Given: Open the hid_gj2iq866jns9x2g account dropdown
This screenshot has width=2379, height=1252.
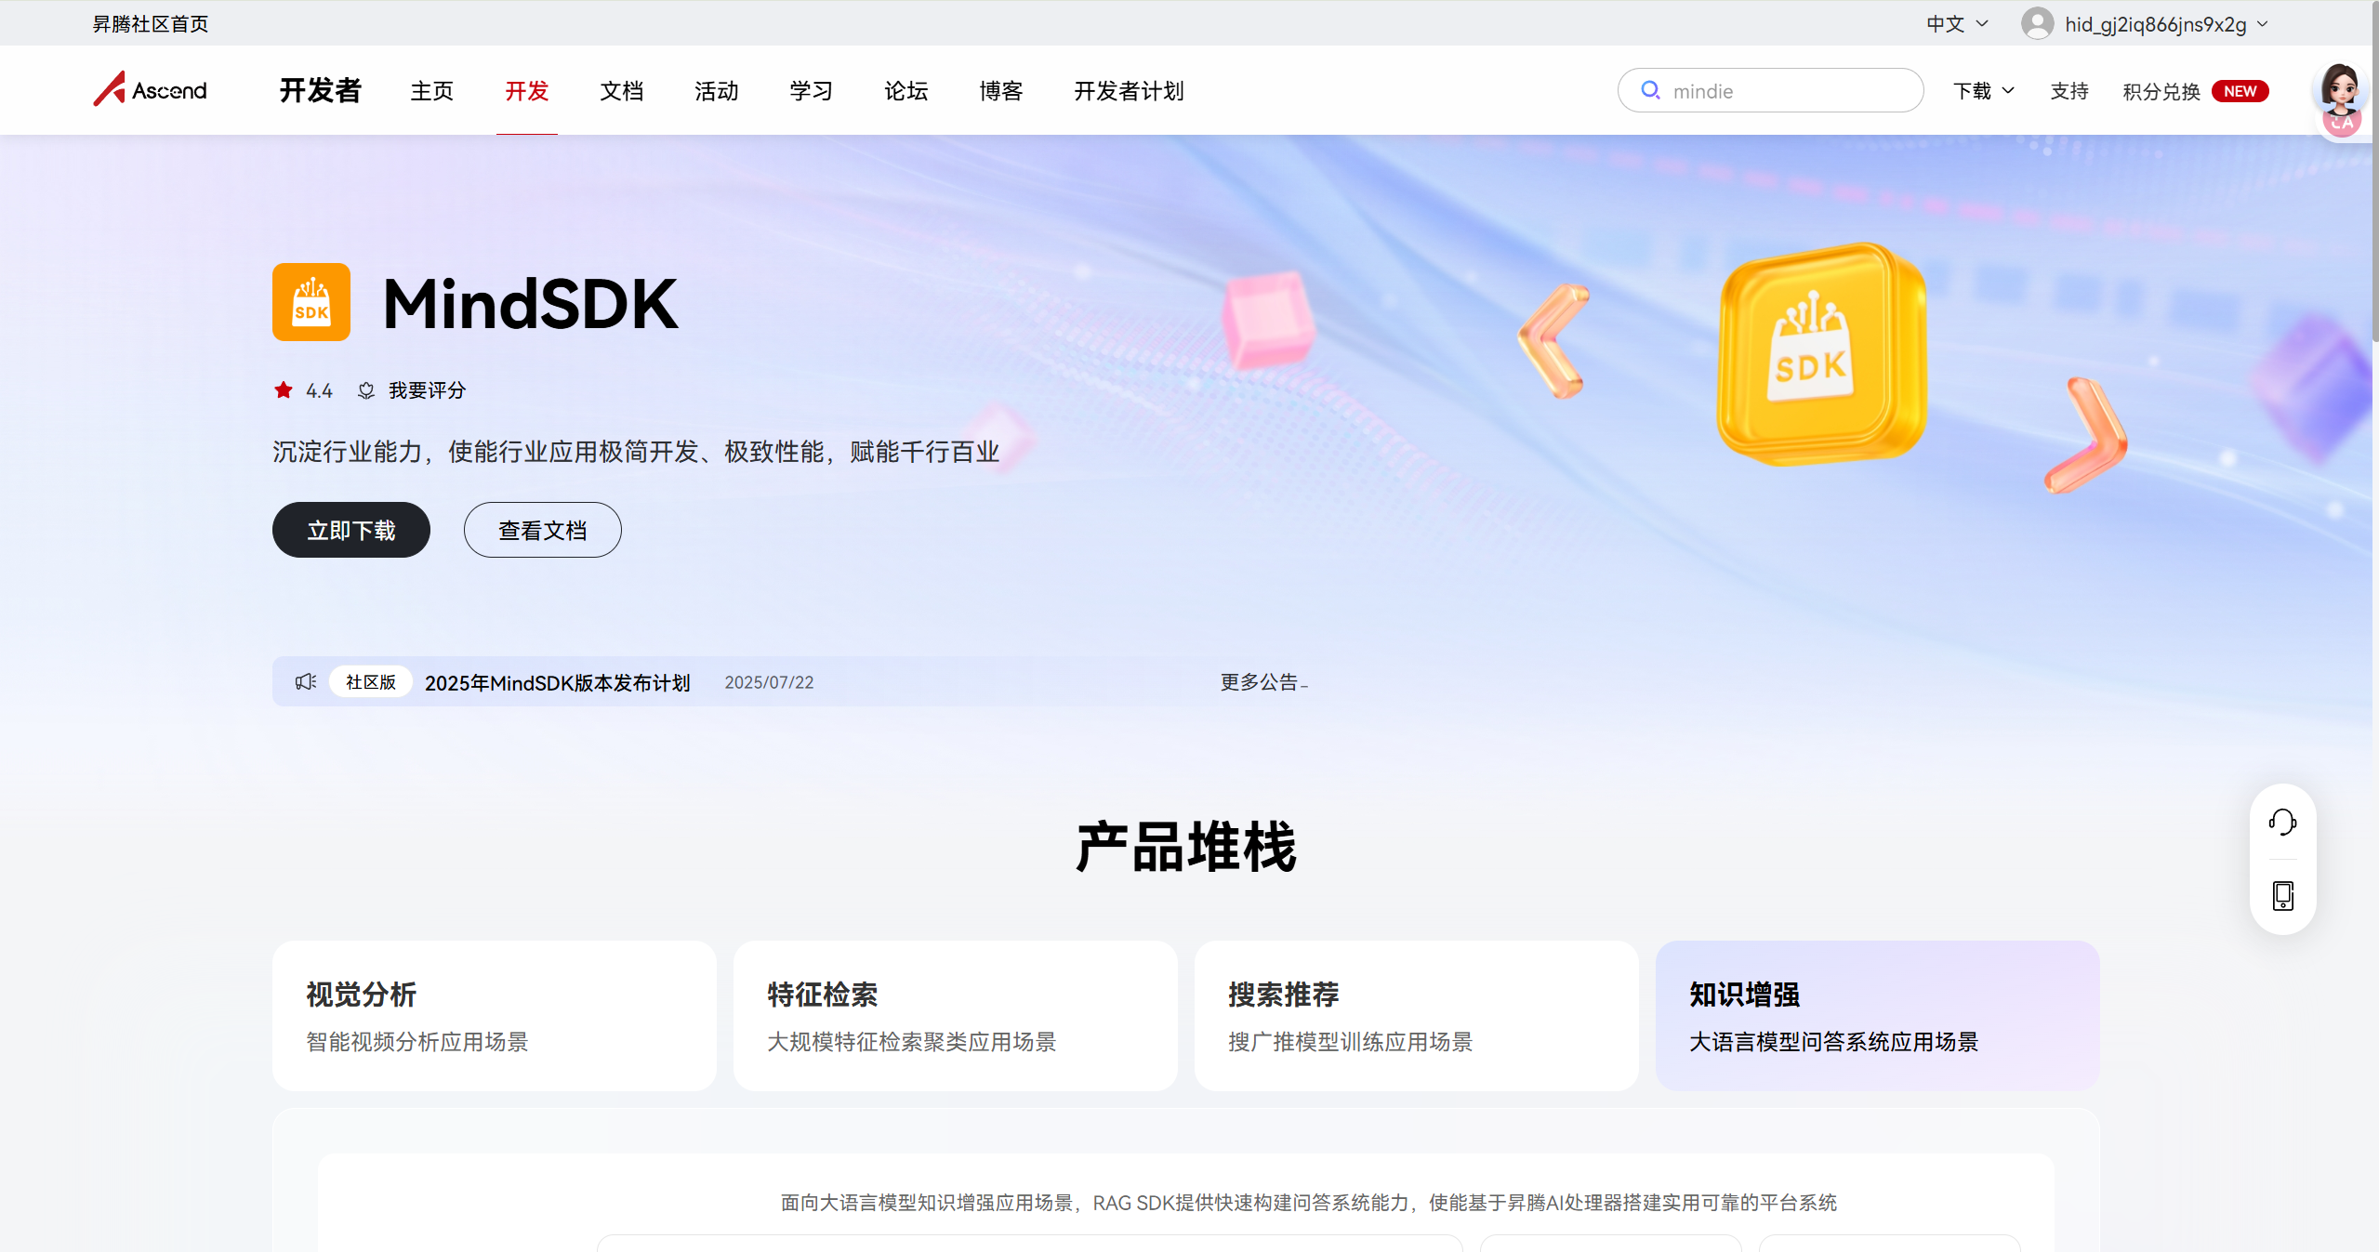Looking at the screenshot, I should click(2155, 24).
